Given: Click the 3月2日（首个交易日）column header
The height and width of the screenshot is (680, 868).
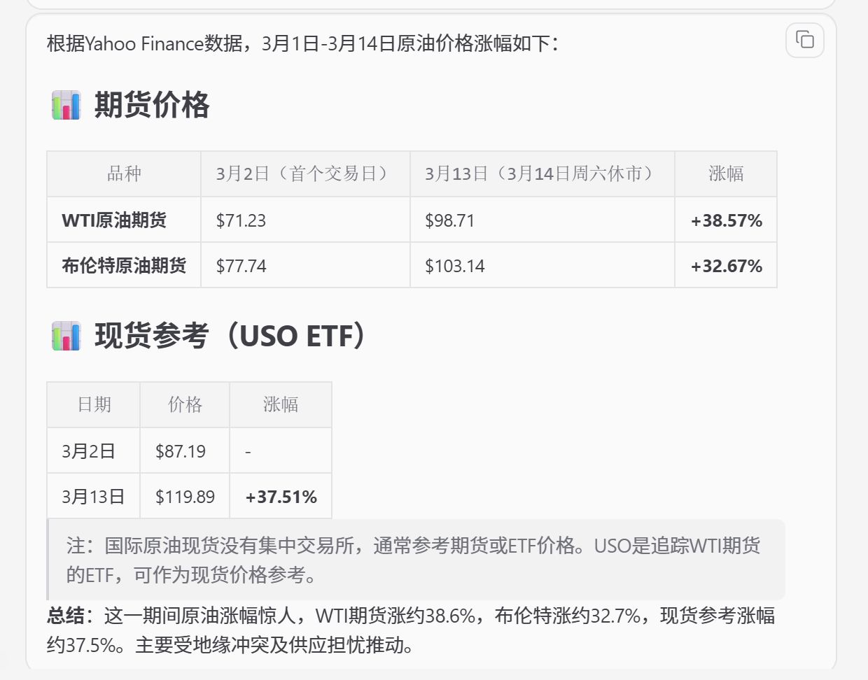Looking at the screenshot, I should [304, 173].
